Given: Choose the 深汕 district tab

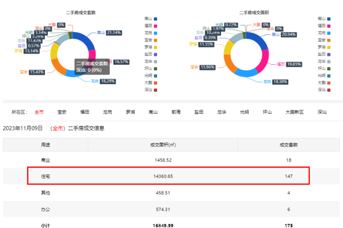Looking at the screenshot, I should [x=322, y=112].
